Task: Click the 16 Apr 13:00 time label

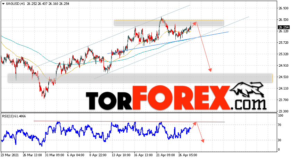Action: pyautogui.click(x=143, y=155)
